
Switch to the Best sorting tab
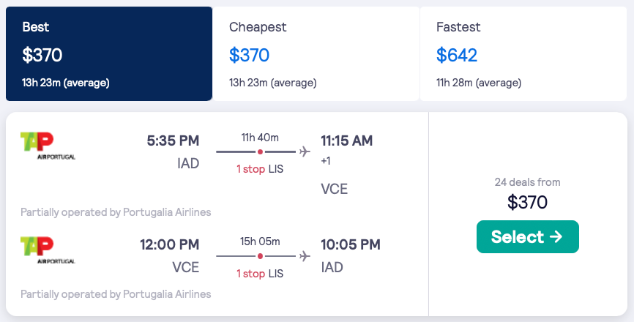pyautogui.click(x=108, y=54)
